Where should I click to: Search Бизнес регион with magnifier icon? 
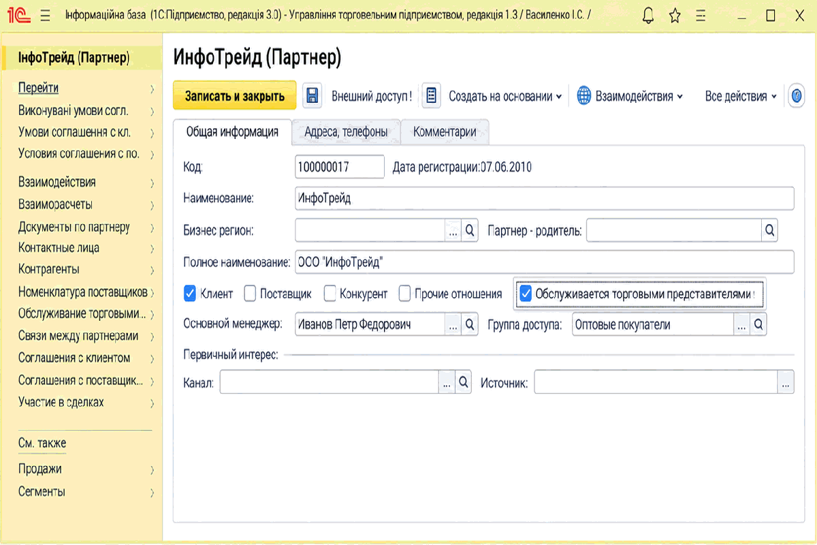click(470, 230)
